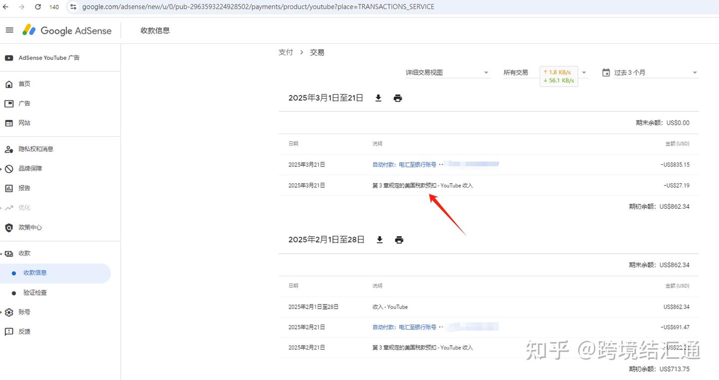719x380 pixels.
Task: Click the browser forward arrow
Action: 22,7
